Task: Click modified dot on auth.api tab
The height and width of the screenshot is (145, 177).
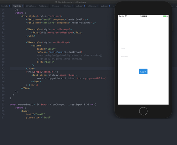Action: pos(110,6)
